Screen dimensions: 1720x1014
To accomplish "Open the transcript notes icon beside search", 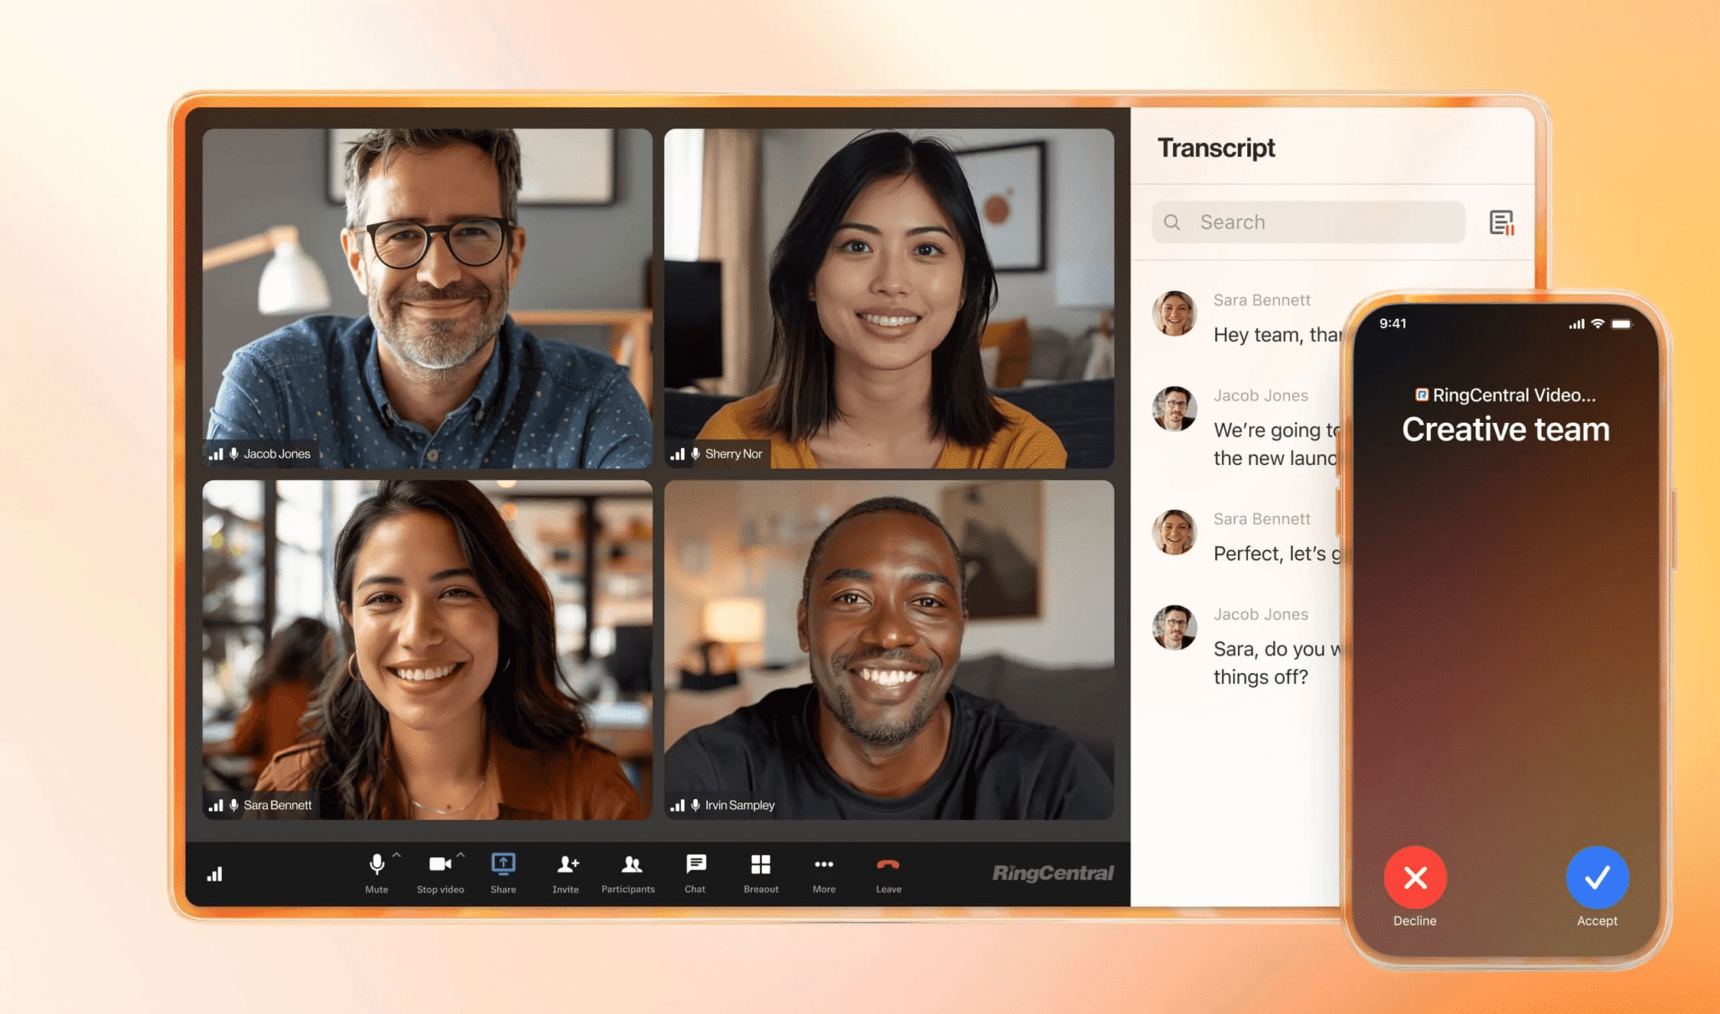I will click(1500, 222).
